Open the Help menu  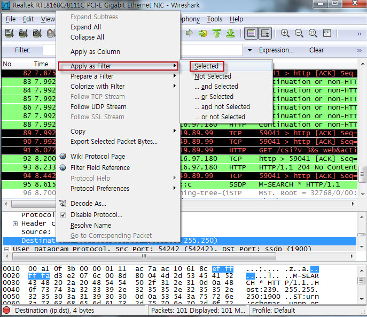coord(236,19)
